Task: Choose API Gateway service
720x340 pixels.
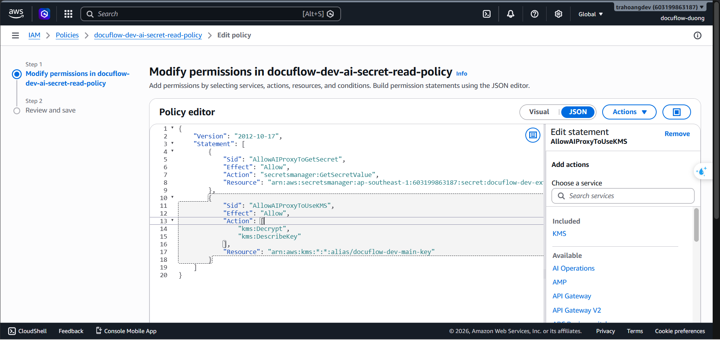Action: (x=572, y=296)
